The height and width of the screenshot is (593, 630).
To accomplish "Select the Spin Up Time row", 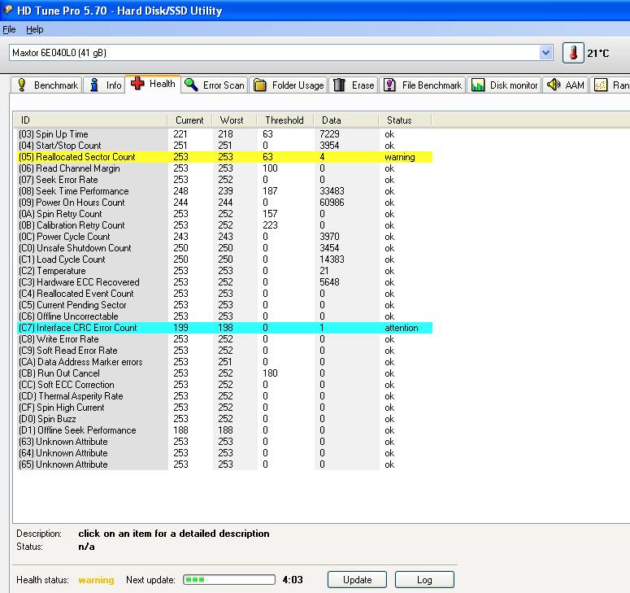I will pyautogui.click(x=224, y=134).
